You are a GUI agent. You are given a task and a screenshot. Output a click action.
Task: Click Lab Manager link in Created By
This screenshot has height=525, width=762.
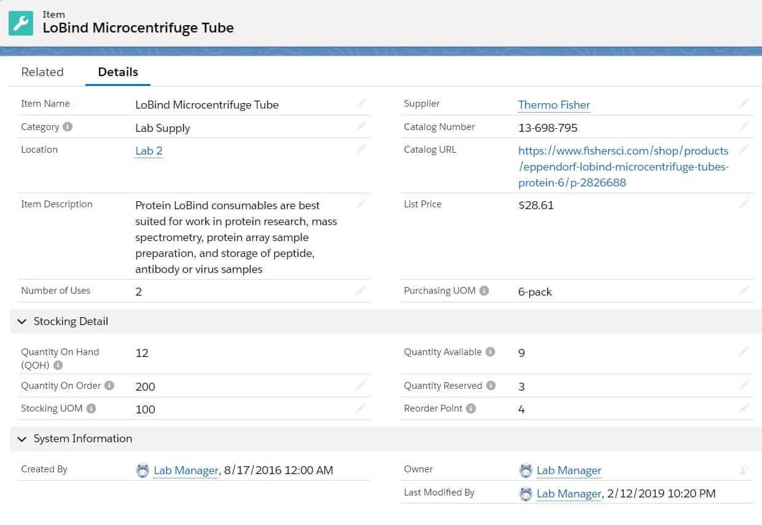(x=185, y=470)
